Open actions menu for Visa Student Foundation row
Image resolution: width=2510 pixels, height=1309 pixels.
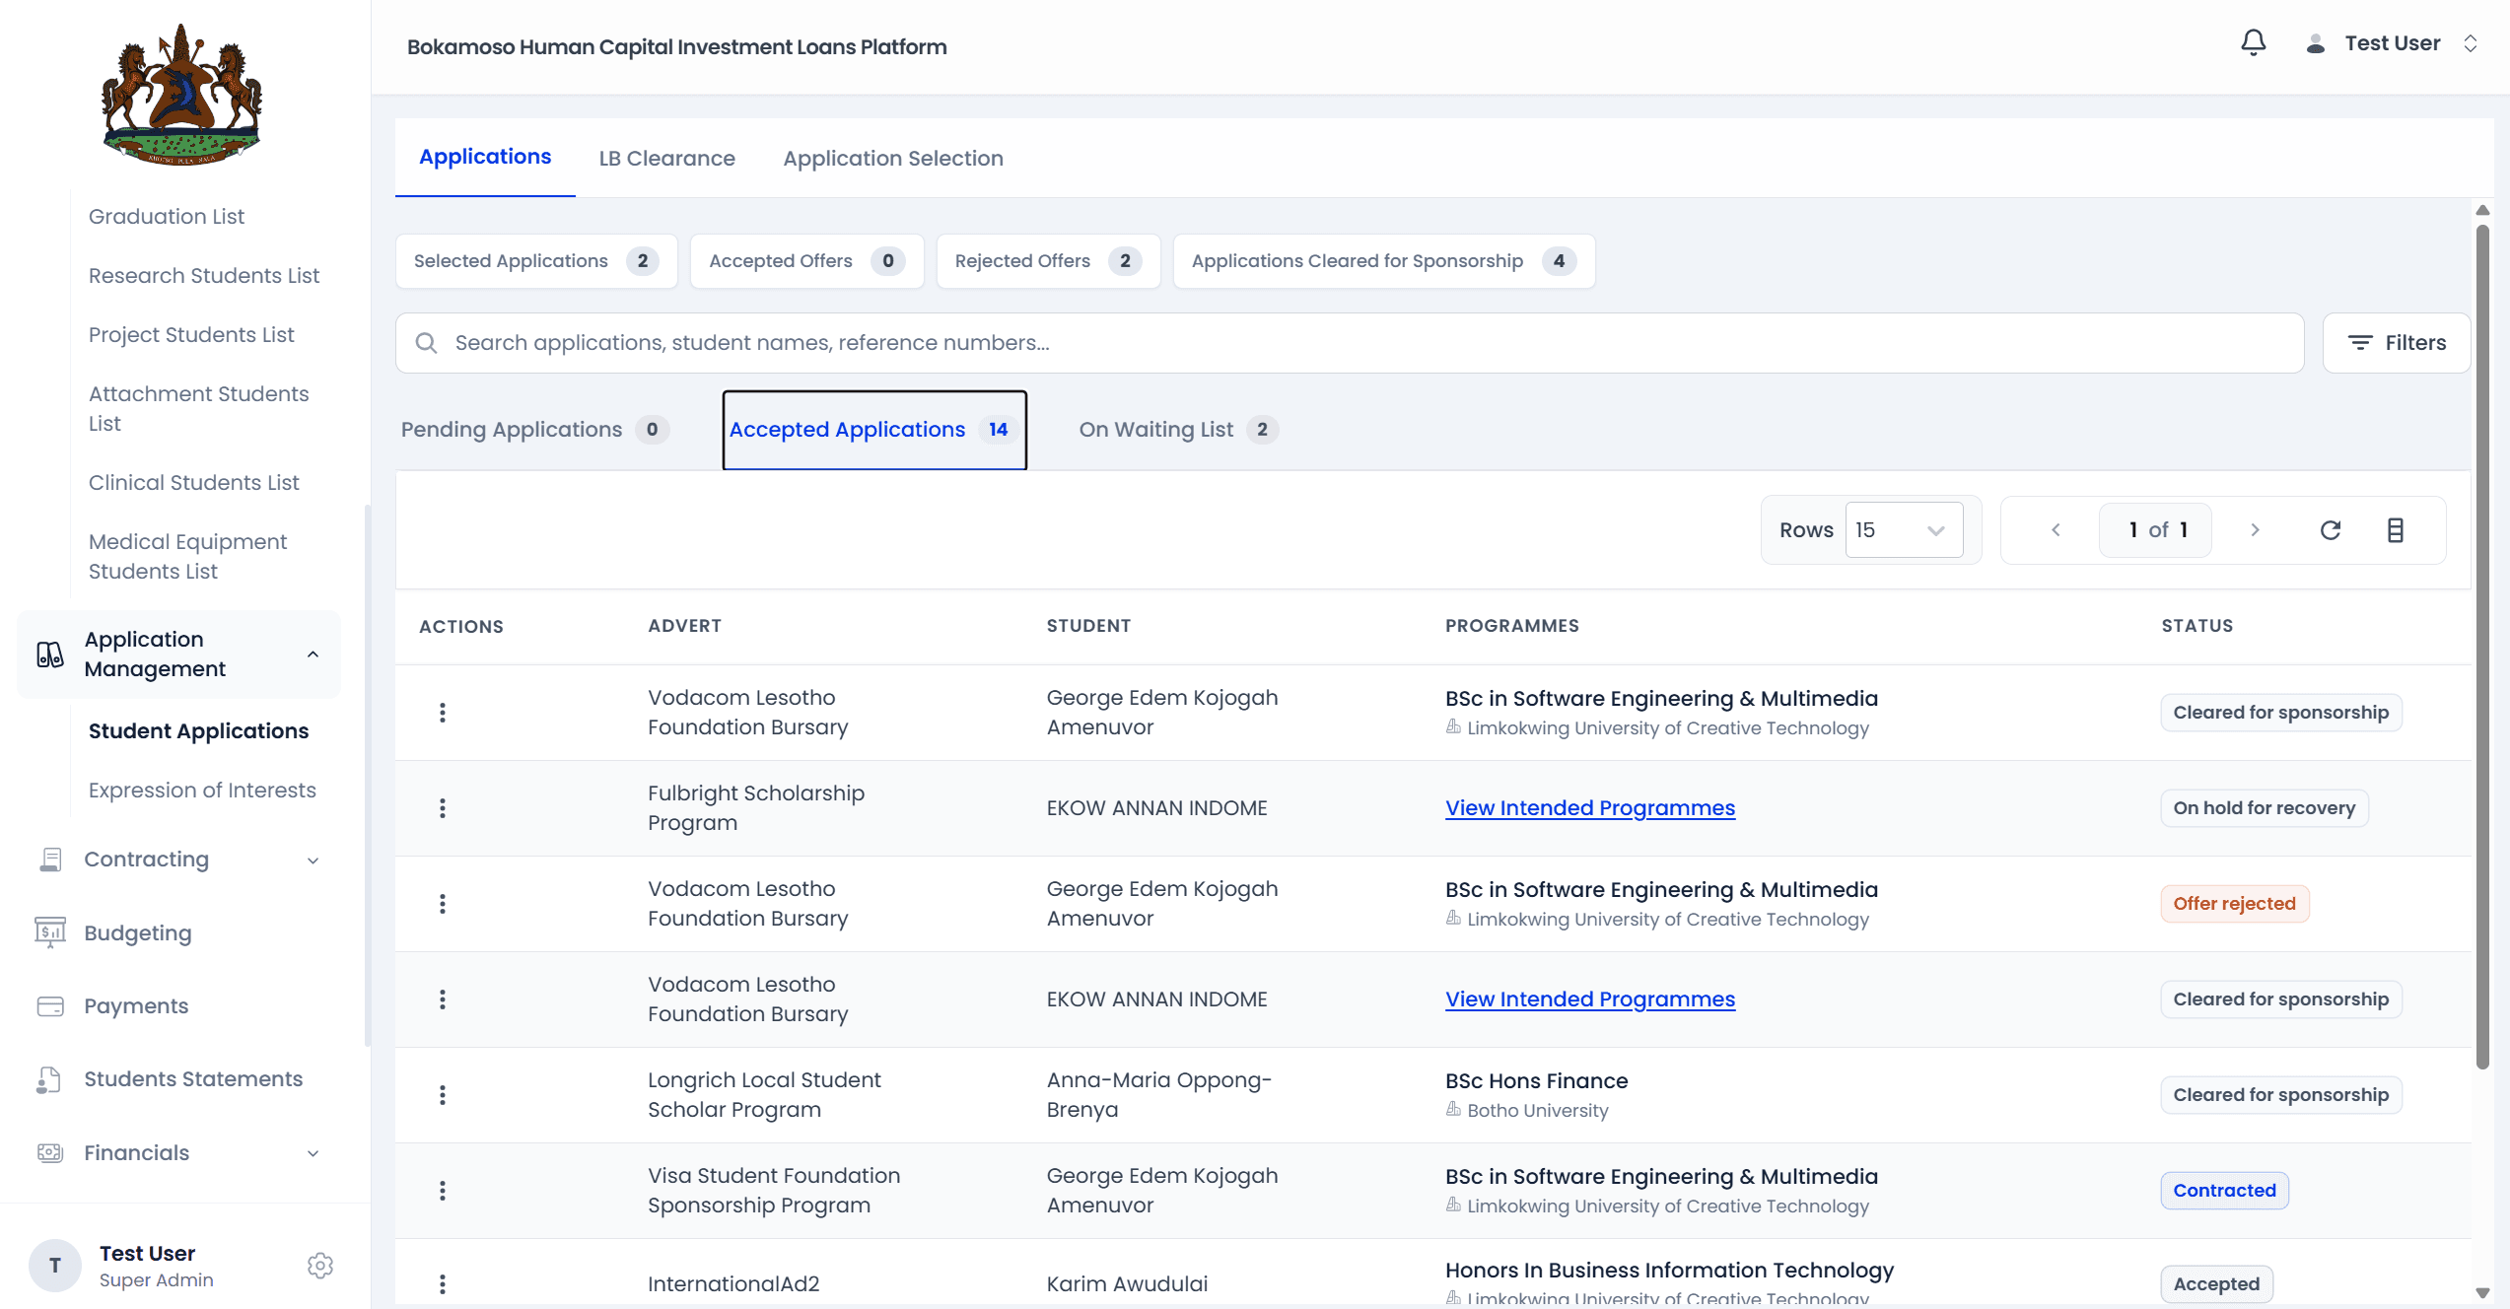click(443, 1191)
